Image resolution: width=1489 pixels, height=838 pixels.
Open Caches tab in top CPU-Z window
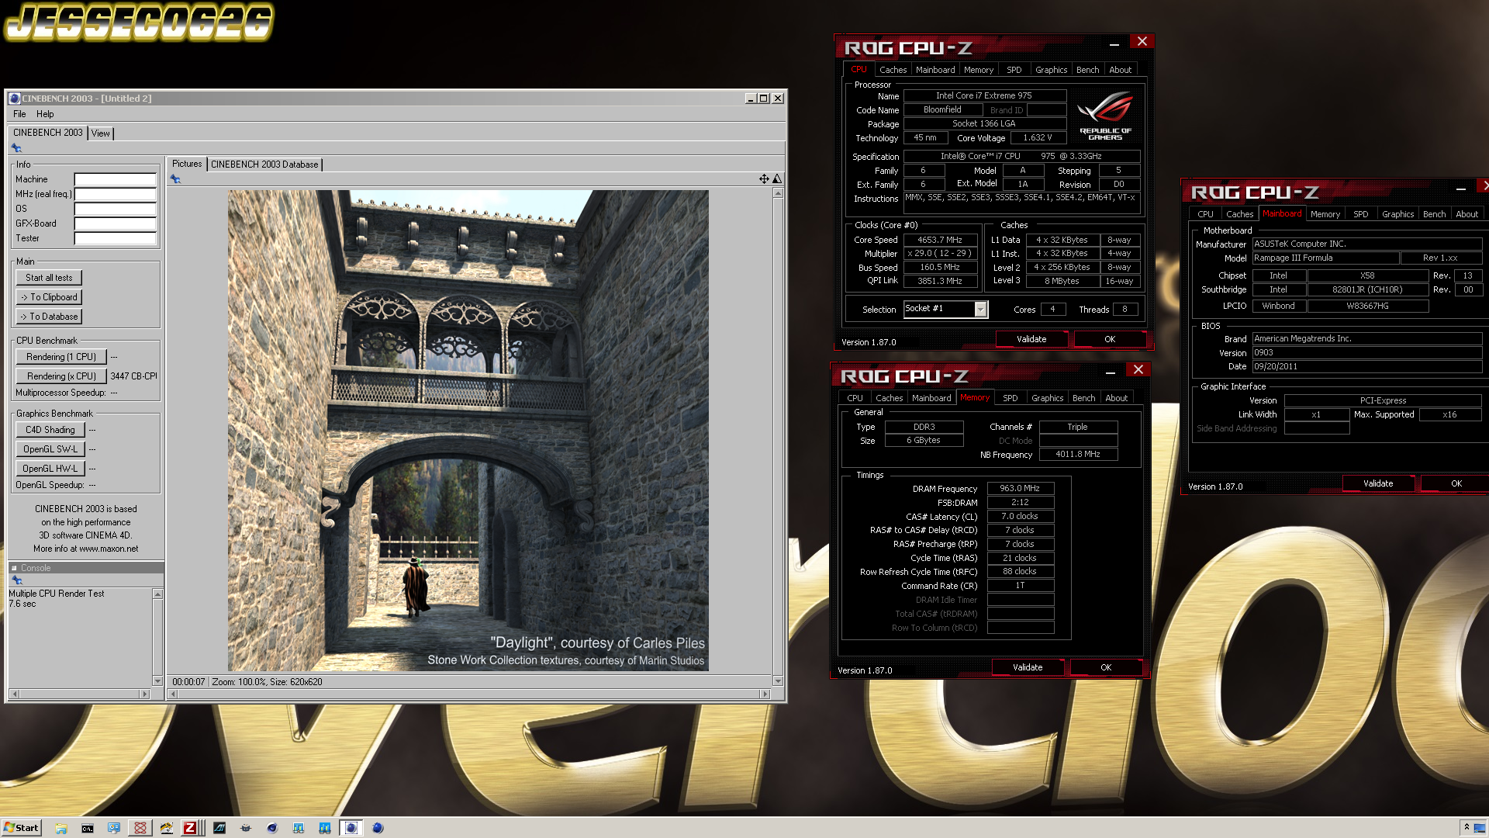893,70
